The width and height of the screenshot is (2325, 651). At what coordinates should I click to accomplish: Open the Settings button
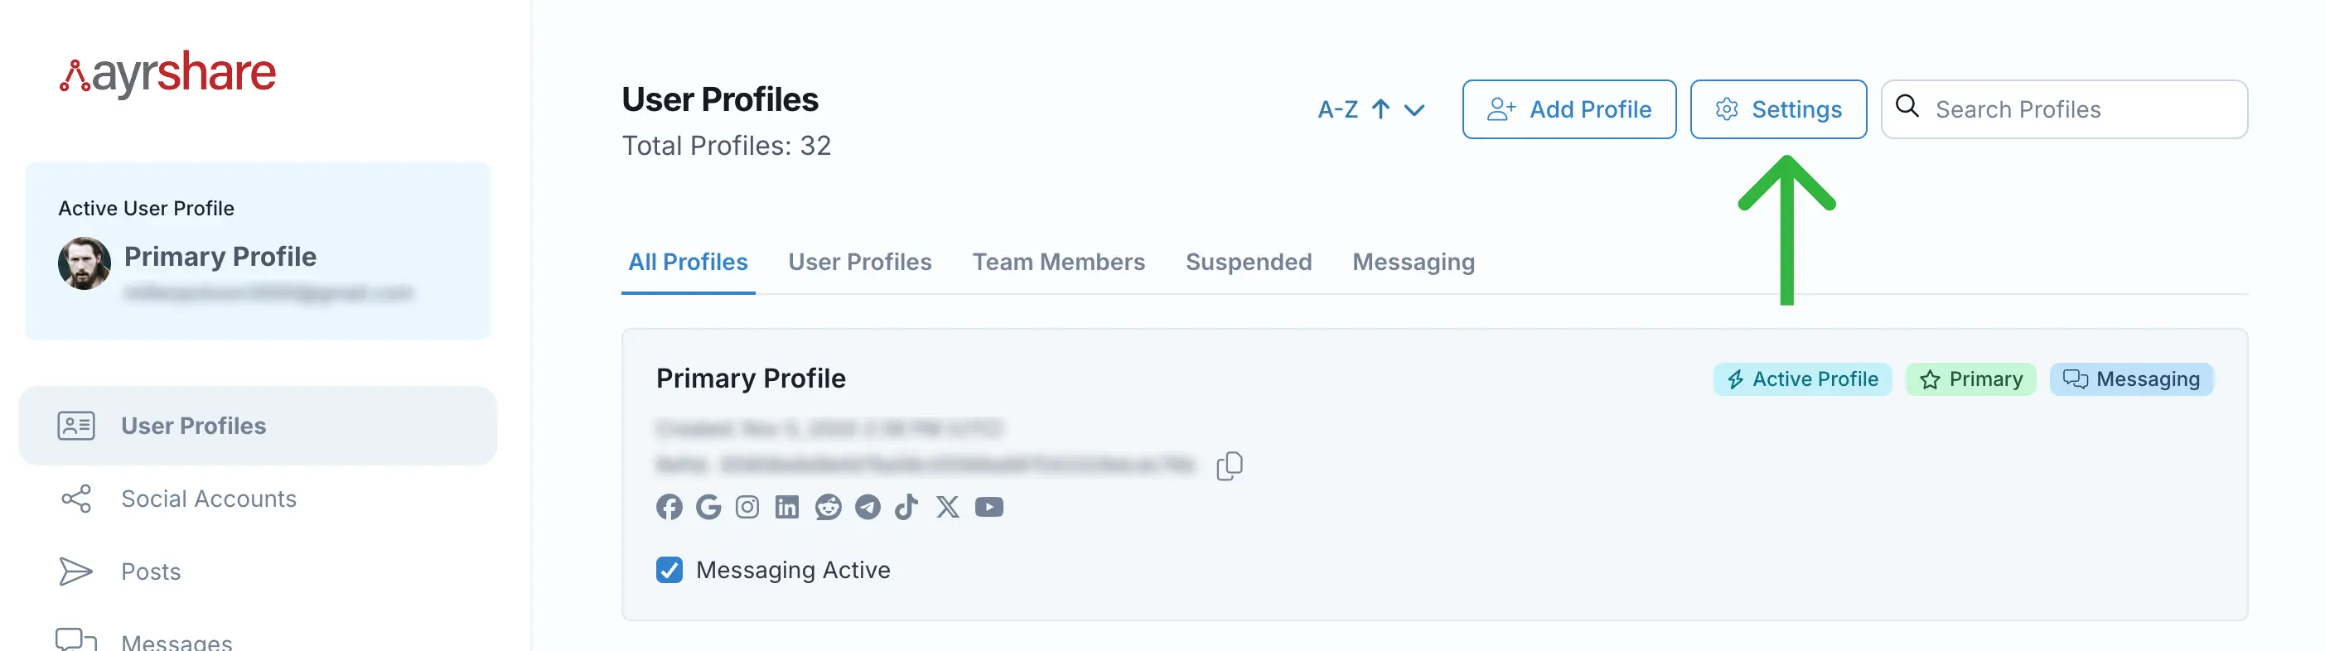(1778, 110)
